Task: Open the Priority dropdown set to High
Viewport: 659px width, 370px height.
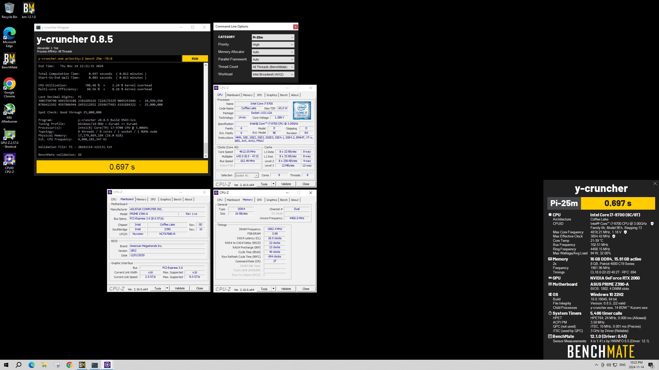Action: coord(273,45)
